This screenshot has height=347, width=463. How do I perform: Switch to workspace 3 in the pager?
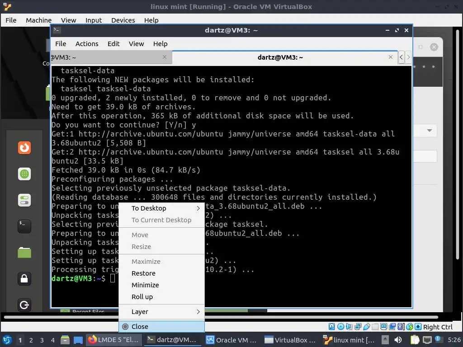pos(42,340)
